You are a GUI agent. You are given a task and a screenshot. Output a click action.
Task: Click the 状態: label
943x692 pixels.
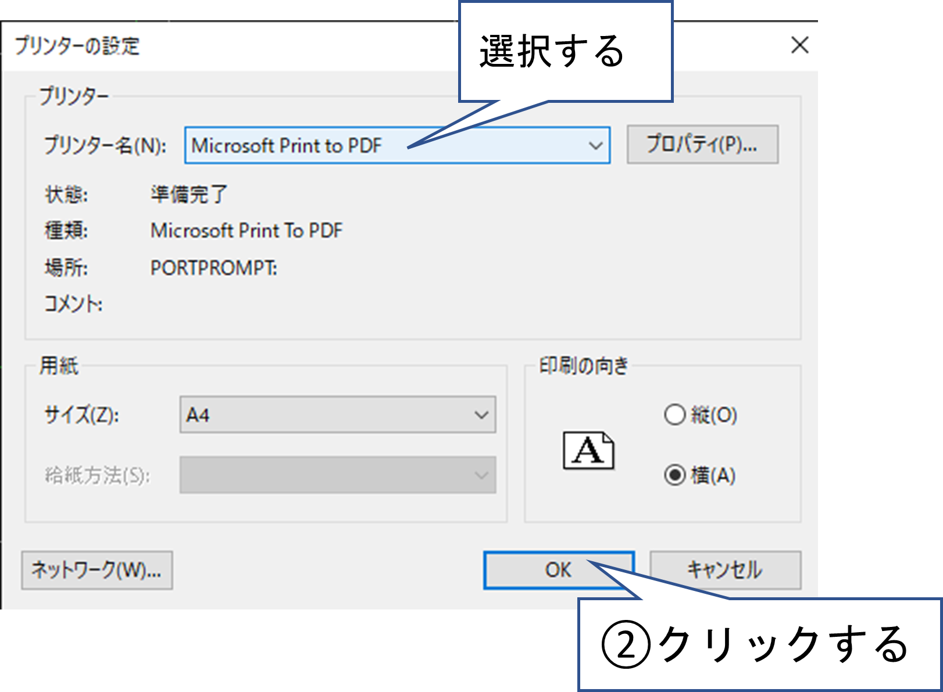pos(66,195)
